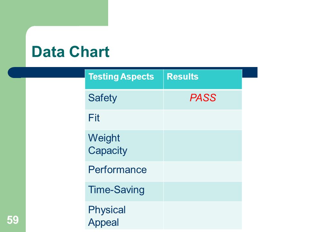The height and width of the screenshot is (232, 309).
Task: Select the Time-Saving row label
Action: 116,190
